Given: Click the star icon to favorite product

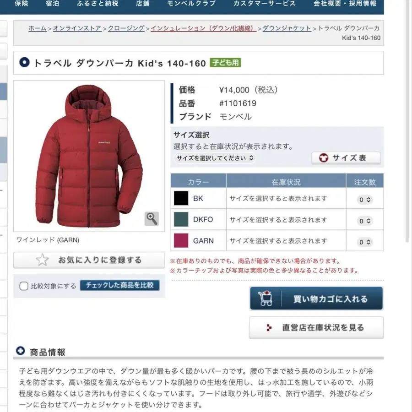Looking at the screenshot, I should point(42,260).
